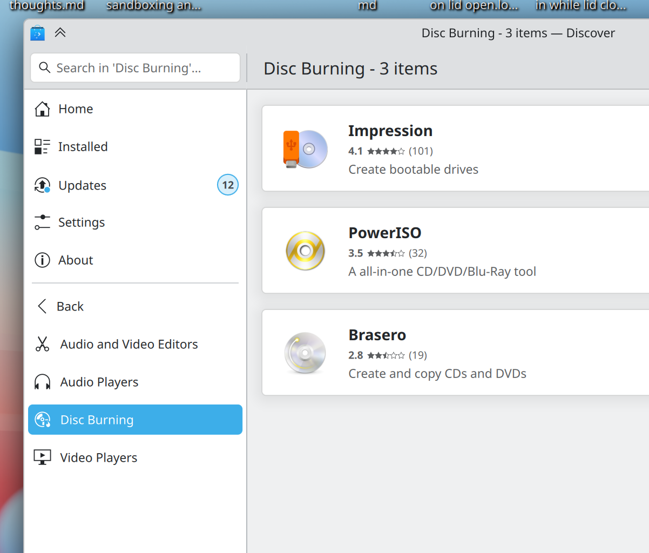Click the Disc Burning disc icon
The width and height of the screenshot is (649, 553).
pos(42,420)
